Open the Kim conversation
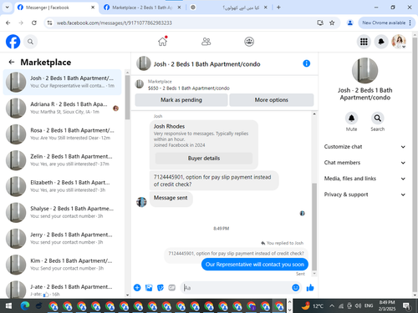 pos(63,265)
